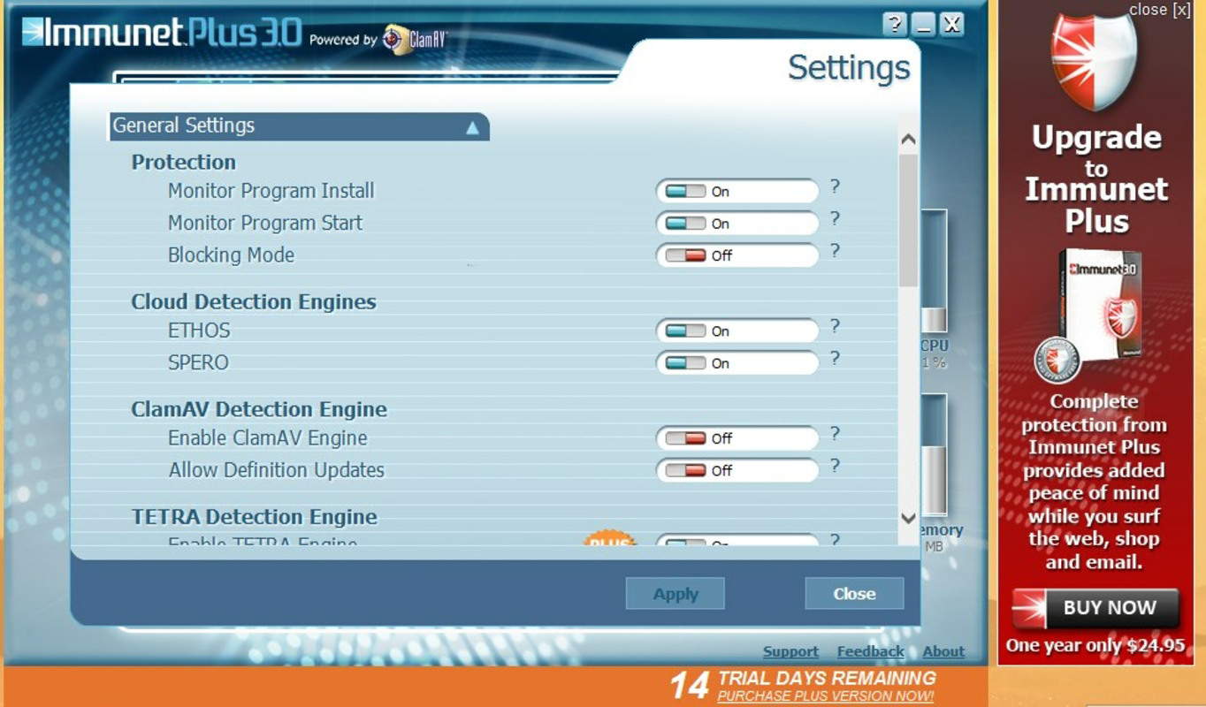Open help for Enable ClamAV Engine

pos(835,434)
